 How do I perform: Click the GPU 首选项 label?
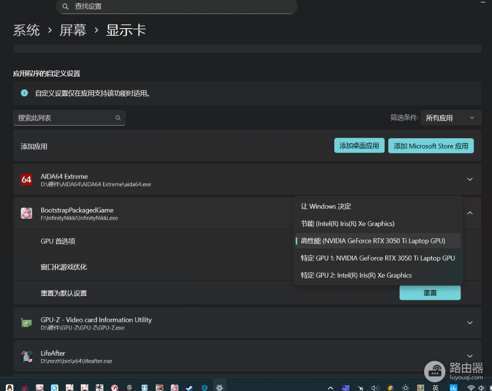click(x=58, y=241)
